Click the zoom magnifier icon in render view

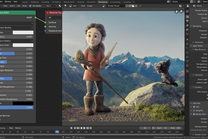pyautogui.click(x=181, y=11)
